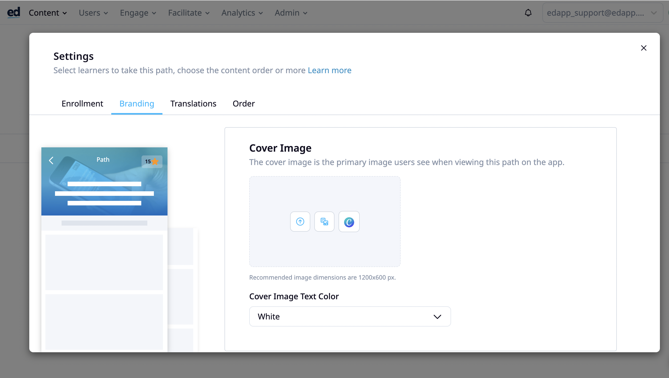
Task: Expand the Cover Image Text Color dropdown
Action: pos(350,316)
